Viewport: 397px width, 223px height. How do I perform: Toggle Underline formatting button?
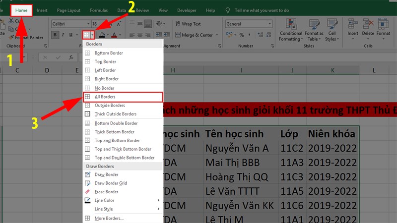71,35
